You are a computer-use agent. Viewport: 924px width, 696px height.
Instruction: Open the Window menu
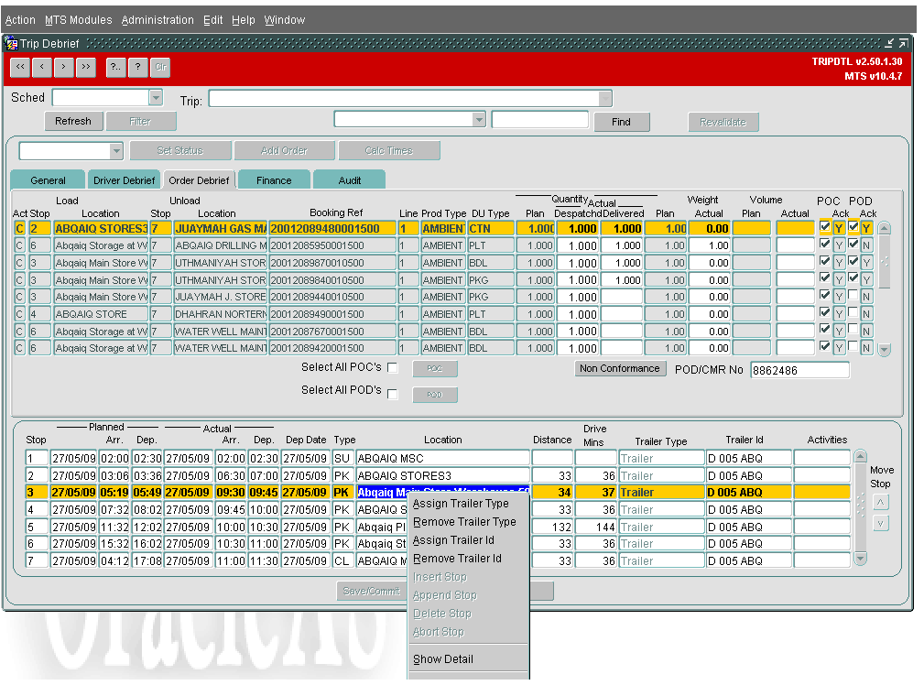(285, 20)
